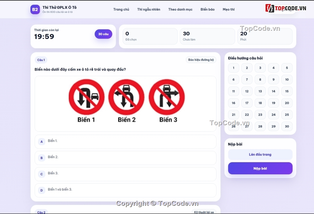Viewport: 314px width, 214px height.
Task: Jump to question 14 in navigator
Action: [x=274, y=91]
